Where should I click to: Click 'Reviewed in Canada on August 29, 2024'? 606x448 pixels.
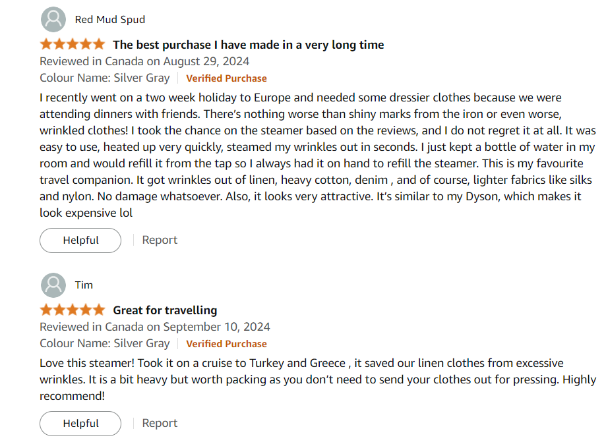pos(144,61)
